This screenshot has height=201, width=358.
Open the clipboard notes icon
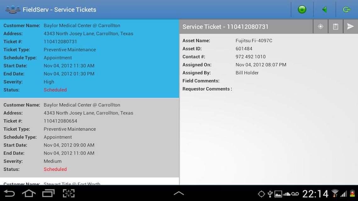pyautogui.click(x=335, y=27)
